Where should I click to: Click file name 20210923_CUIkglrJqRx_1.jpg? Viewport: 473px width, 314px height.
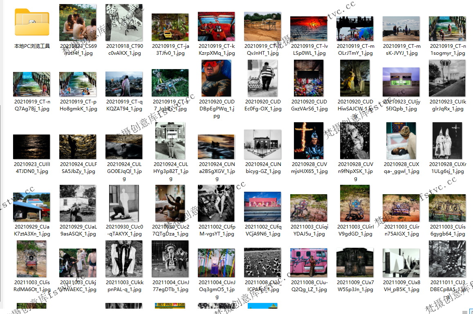click(x=448, y=105)
